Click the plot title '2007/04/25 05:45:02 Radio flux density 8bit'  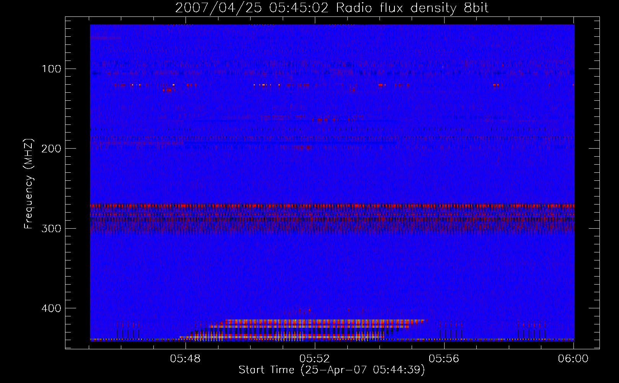332,8
